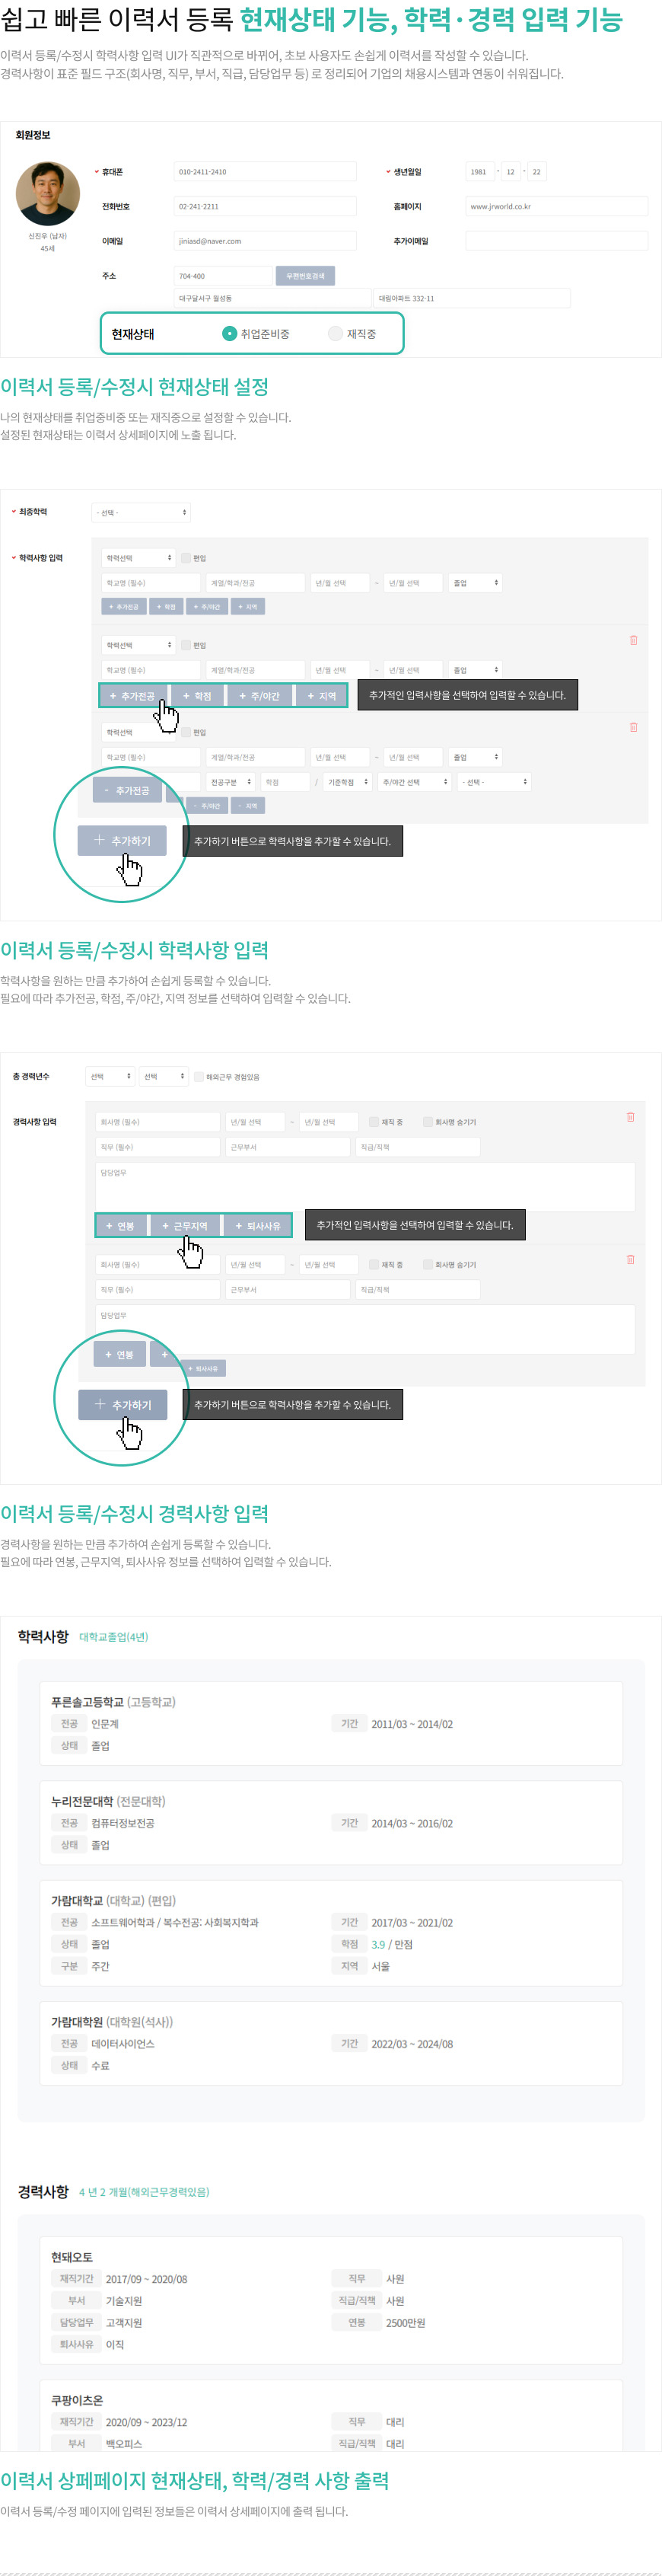Click the 홈페이지 field with www.jrworld.co.kr
662x2576 pixels.
coord(557,207)
